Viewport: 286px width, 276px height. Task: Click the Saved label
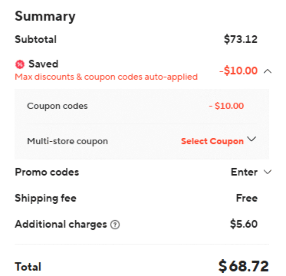click(43, 64)
